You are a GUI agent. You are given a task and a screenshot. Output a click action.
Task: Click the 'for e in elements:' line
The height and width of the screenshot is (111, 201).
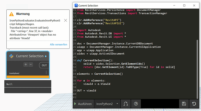tap(91, 80)
